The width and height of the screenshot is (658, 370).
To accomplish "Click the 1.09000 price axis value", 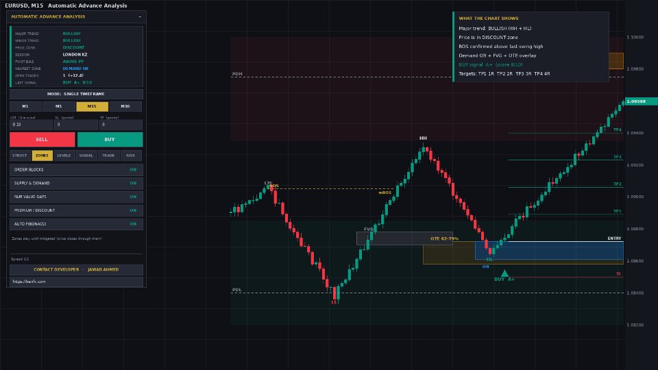I will [x=635, y=197].
